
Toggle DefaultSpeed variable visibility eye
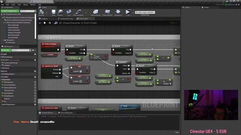pyautogui.click(x=35, y=96)
